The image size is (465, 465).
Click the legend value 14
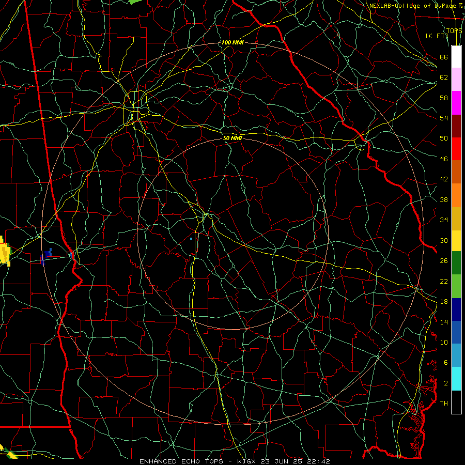[x=444, y=322]
